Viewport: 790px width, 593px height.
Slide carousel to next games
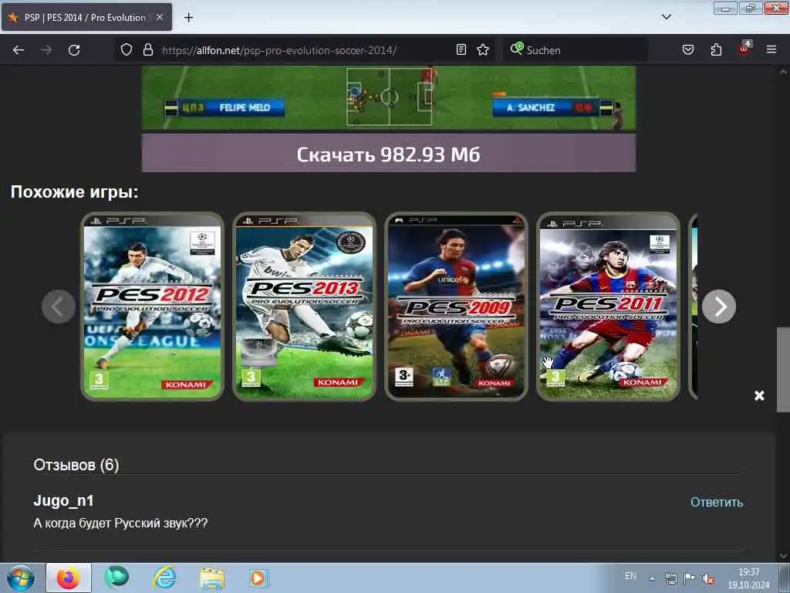point(719,306)
